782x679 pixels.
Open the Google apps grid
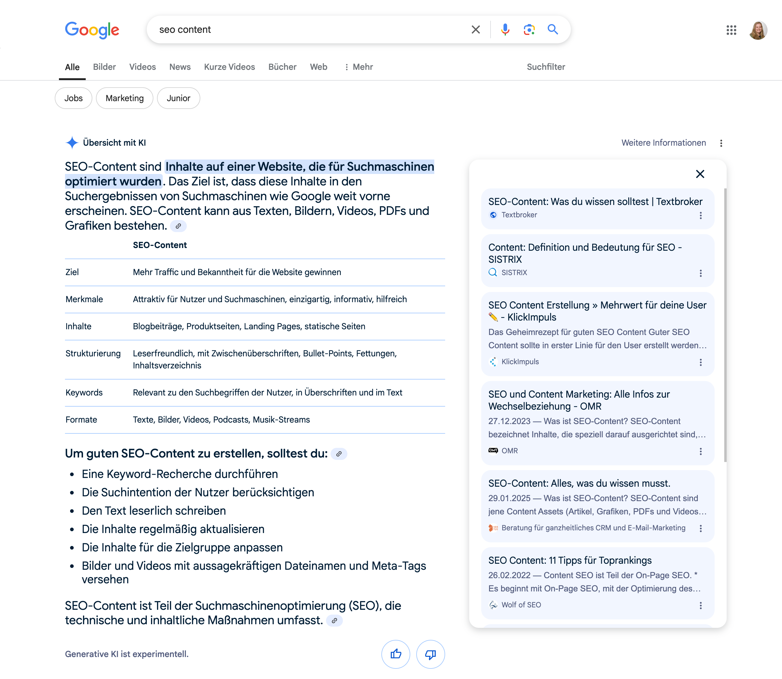[731, 30]
